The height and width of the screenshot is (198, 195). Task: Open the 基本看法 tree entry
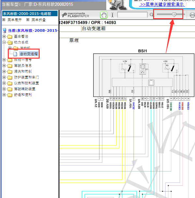pyautogui.click(x=21, y=37)
